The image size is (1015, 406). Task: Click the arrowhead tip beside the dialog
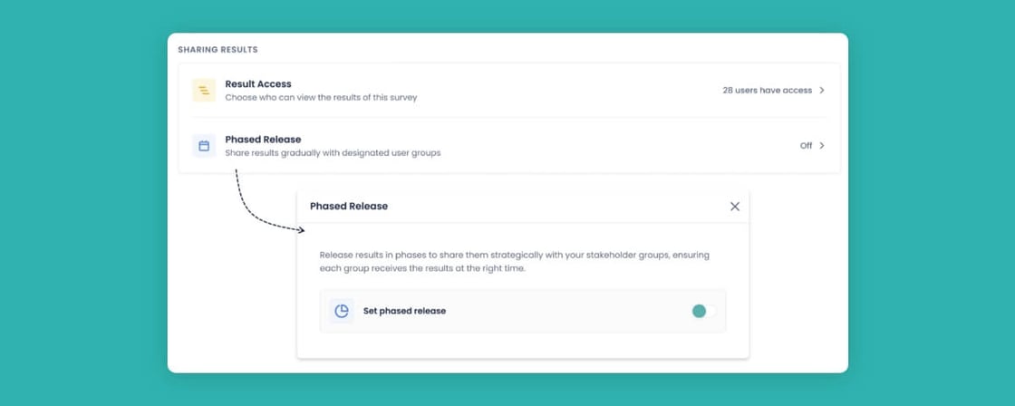[302, 230]
